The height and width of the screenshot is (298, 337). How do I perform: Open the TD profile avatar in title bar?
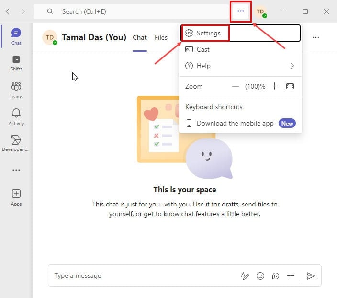coord(260,11)
